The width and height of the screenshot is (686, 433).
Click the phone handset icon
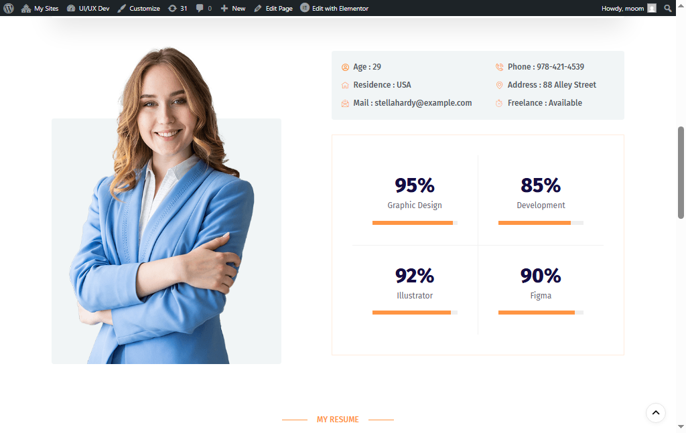pyautogui.click(x=499, y=67)
